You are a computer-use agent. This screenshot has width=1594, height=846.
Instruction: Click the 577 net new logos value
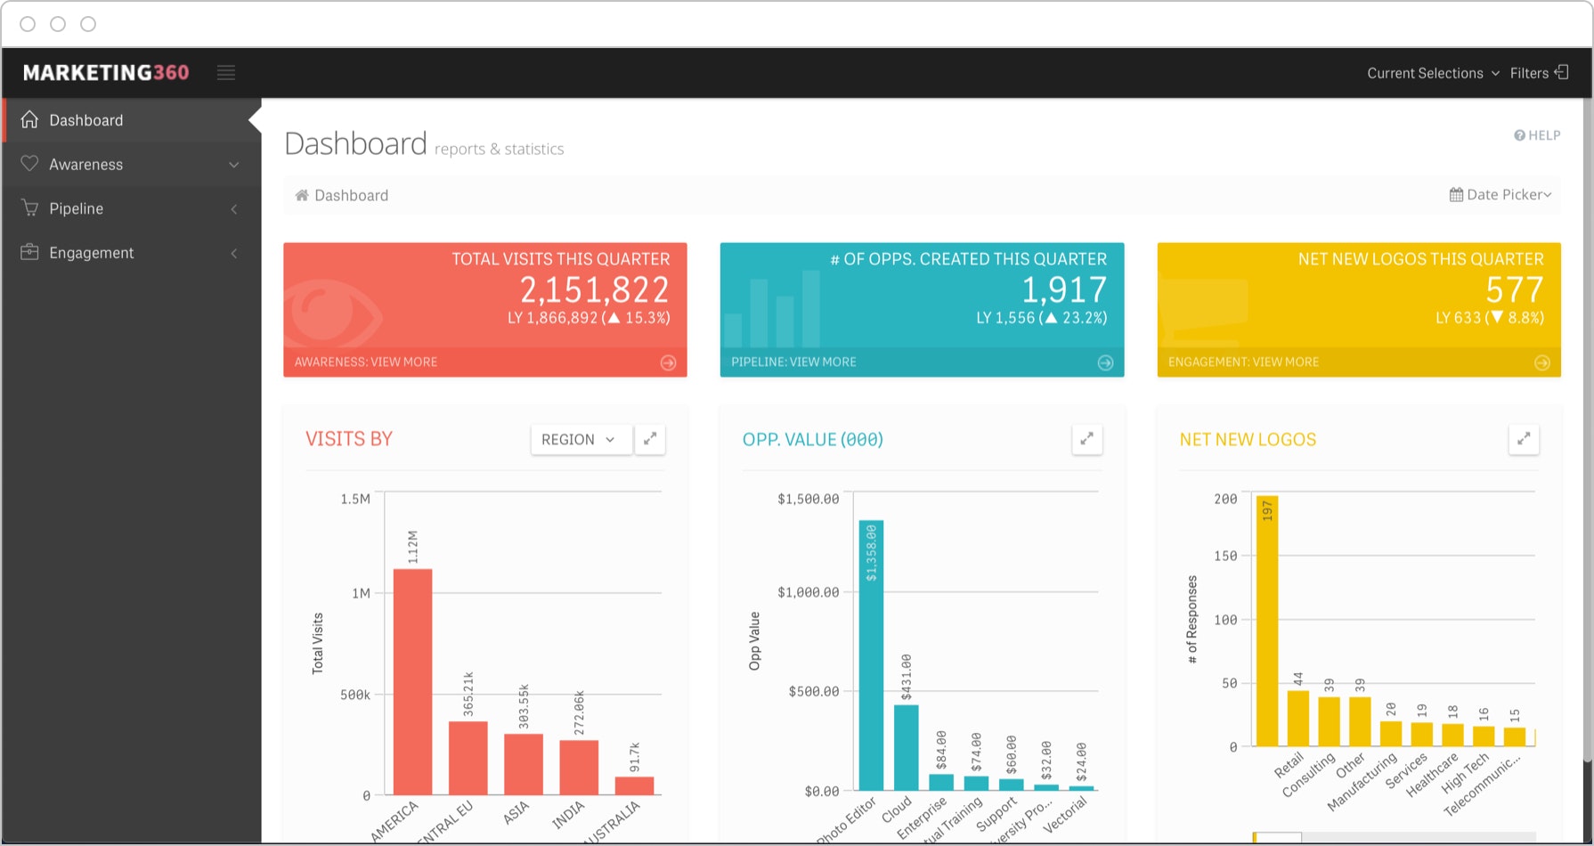point(1515,289)
